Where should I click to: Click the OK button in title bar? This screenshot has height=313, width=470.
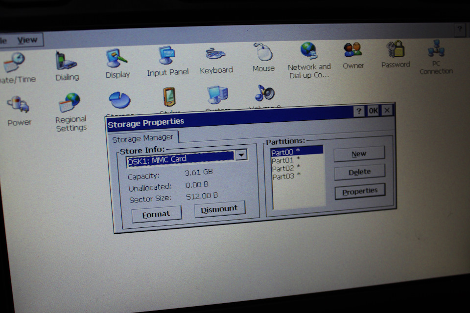(x=373, y=111)
